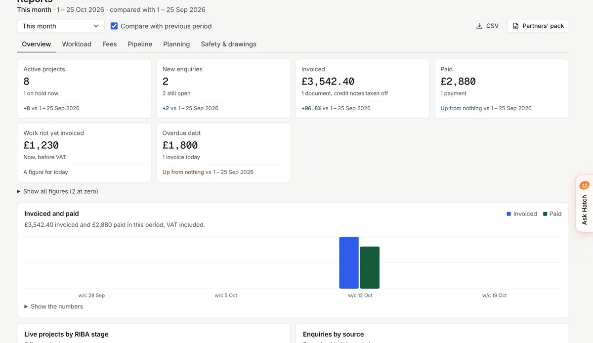Click the 'w/c 28 Sep' axis label
The width and height of the screenshot is (593, 343).
91,296
